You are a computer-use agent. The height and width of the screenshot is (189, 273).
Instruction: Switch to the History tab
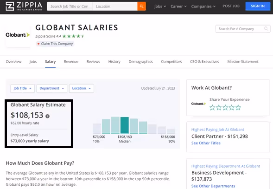coord(114,62)
